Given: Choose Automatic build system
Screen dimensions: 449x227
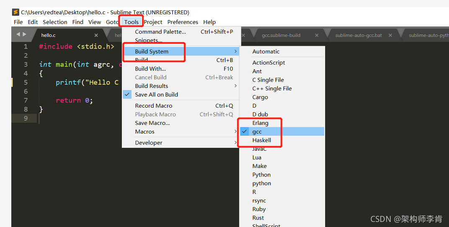Looking at the screenshot, I should [x=266, y=52].
